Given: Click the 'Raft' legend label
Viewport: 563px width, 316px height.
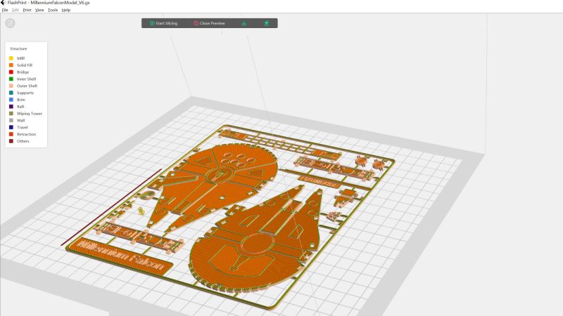Looking at the screenshot, I should [x=20, y=107].
